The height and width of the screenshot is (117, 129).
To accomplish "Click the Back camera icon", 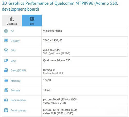I will (6, 100).
